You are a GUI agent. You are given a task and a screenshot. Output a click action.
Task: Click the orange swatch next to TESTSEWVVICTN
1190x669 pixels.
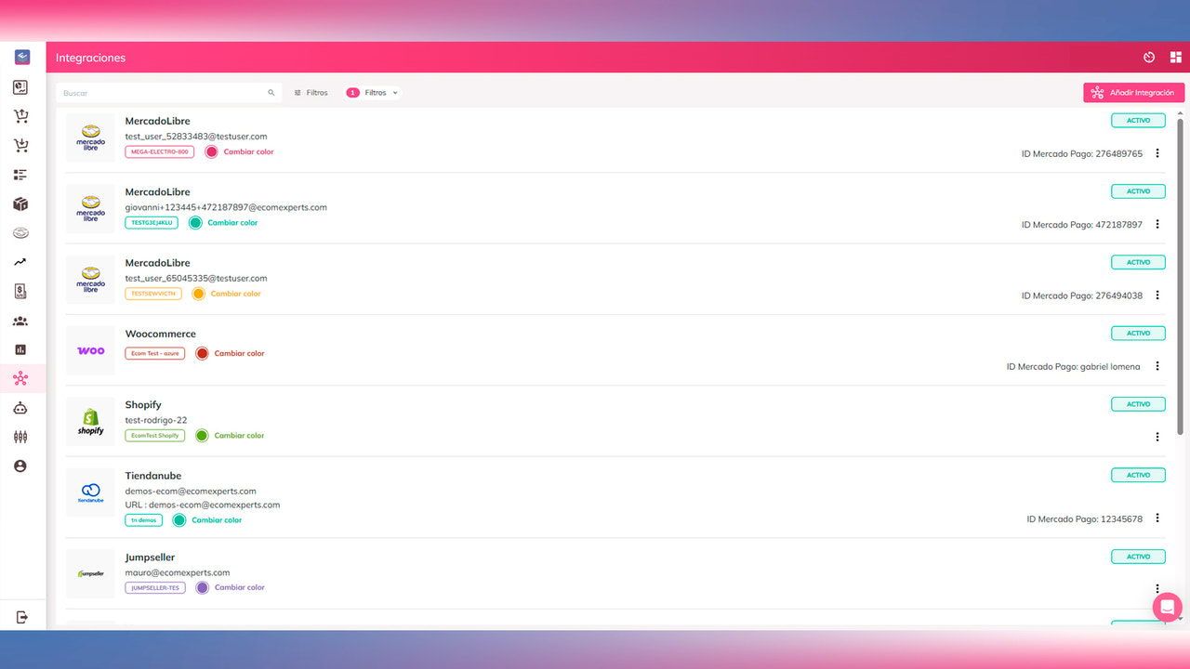pos(198,294)
